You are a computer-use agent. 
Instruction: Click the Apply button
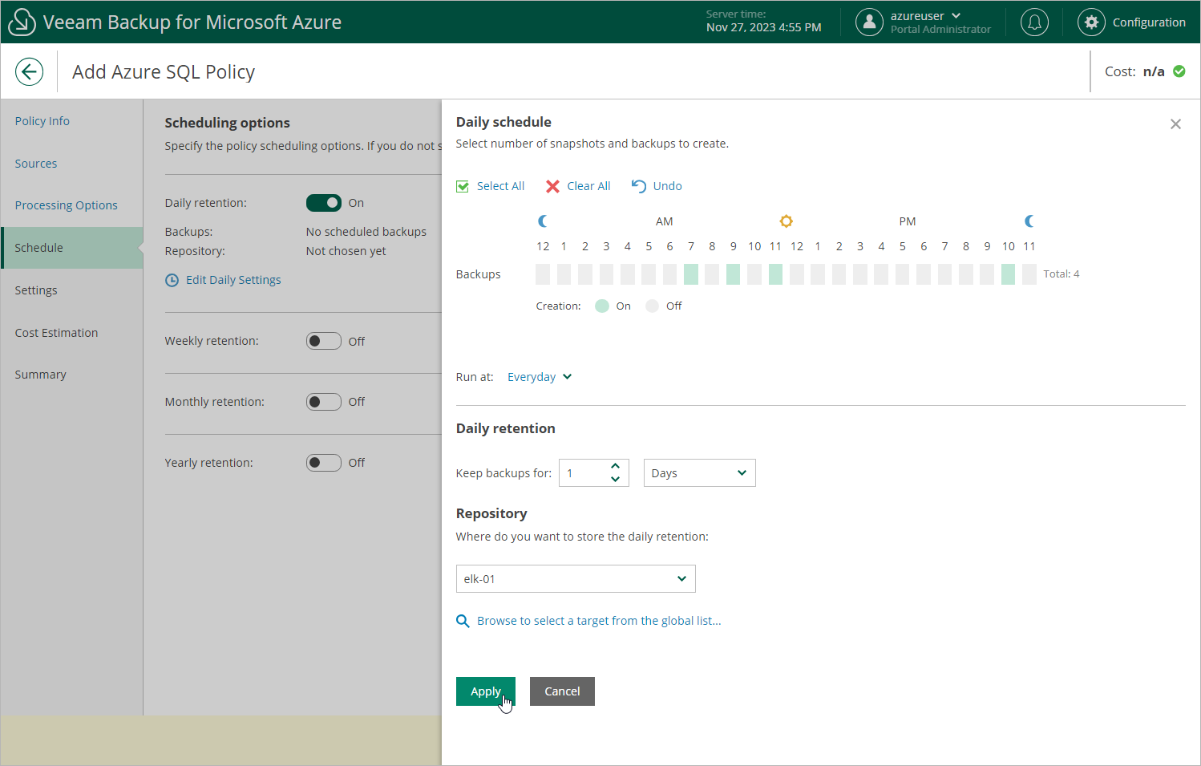486,691
